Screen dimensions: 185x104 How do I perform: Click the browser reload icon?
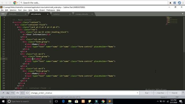point(10,3)
